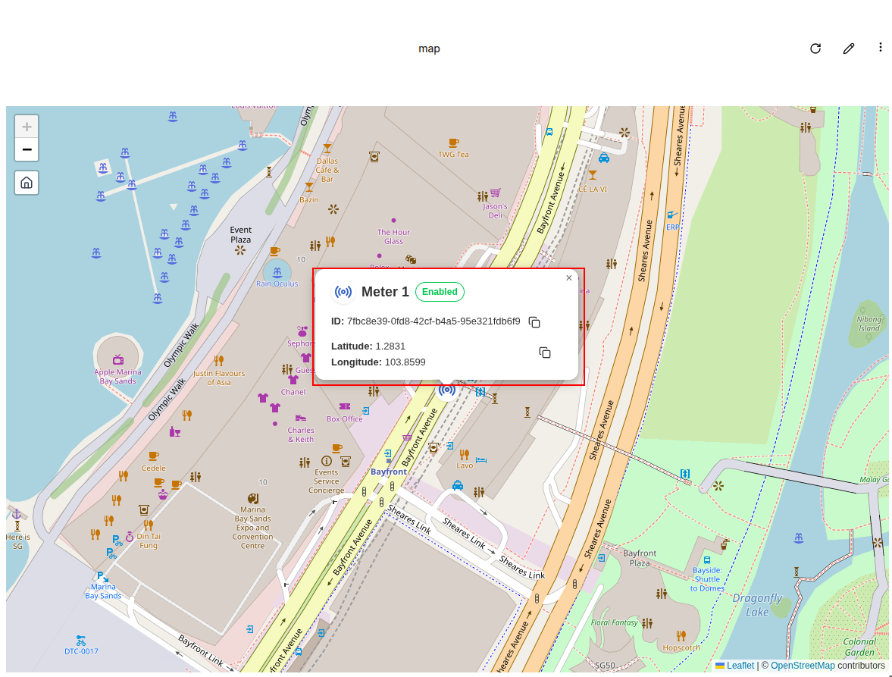Viewport: 892px width, 677px height.
Task: Click the TWG Tea cafe icon
Action: 453,143
